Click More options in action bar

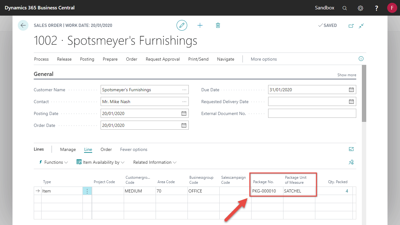[264, 59]
